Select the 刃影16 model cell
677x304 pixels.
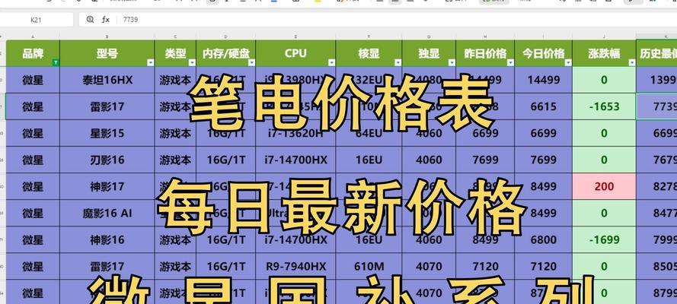click(x=107, y=160)
